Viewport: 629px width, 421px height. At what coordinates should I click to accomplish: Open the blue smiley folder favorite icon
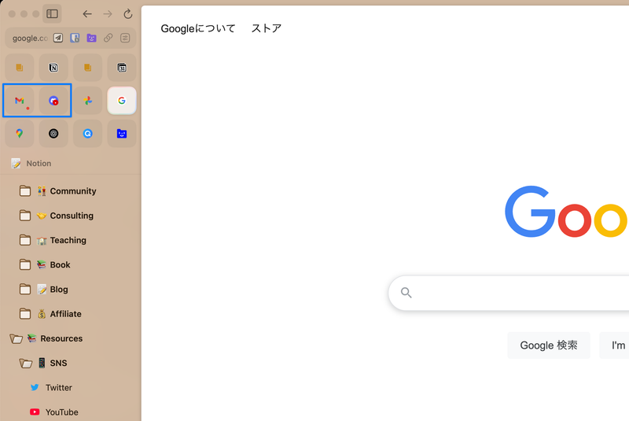[x=122, y=133]
